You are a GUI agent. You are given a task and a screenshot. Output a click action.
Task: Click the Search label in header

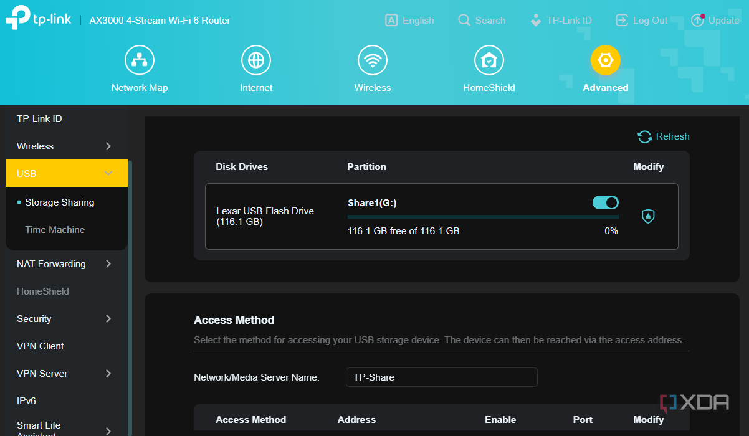(490, 21)
